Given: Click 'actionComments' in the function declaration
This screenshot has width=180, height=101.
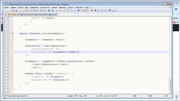Looking at the screenshot, I should [52, 33].
